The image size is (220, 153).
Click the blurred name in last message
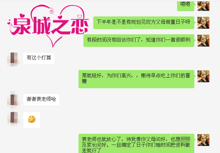(186, 139)
